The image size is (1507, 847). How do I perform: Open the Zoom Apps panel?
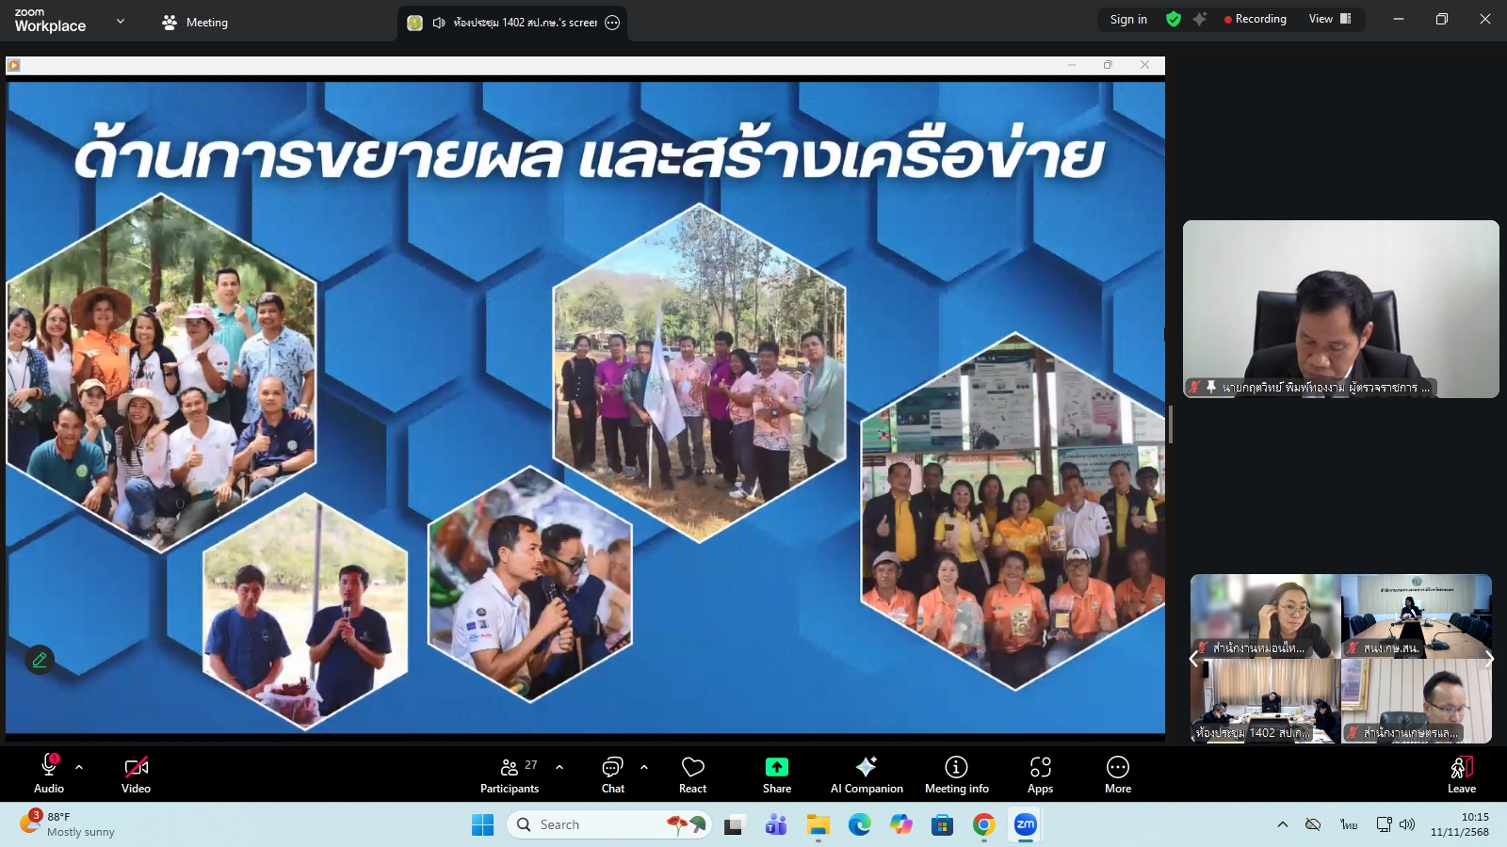[x=1040, y=774]
